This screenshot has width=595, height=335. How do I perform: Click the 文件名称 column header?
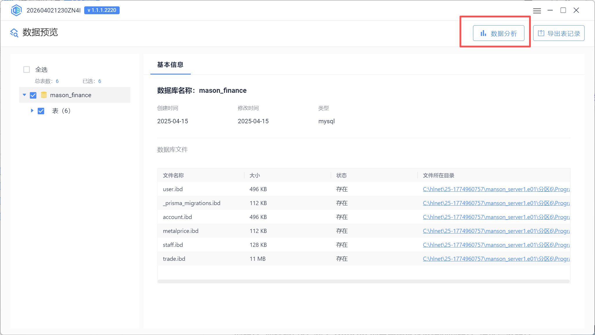pos(173,175)
